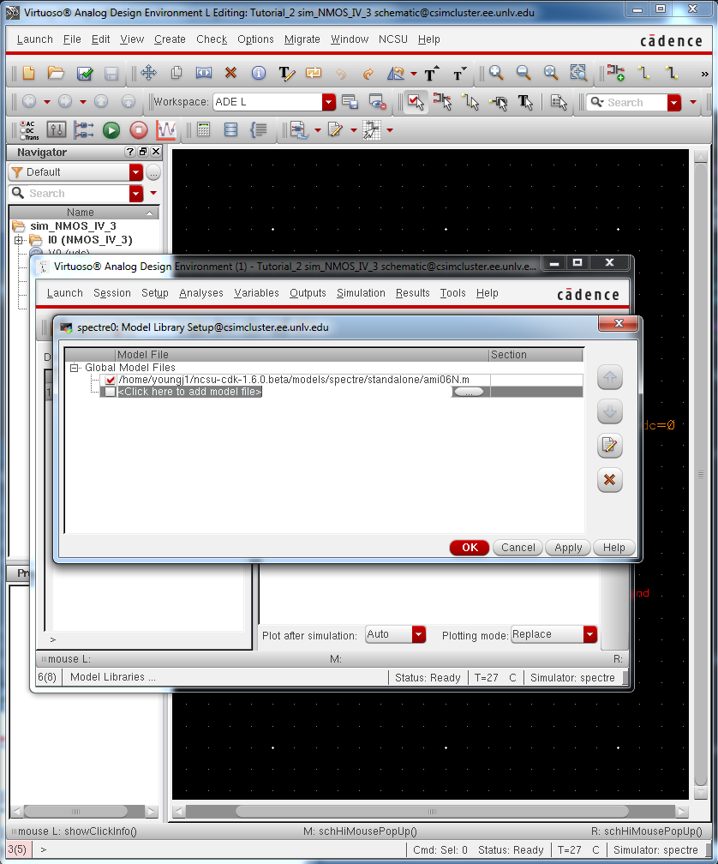This screenshot has height=864, width=718.
Task: Open the Workspace ADE L dropdown
Action: tap(327, 101)
